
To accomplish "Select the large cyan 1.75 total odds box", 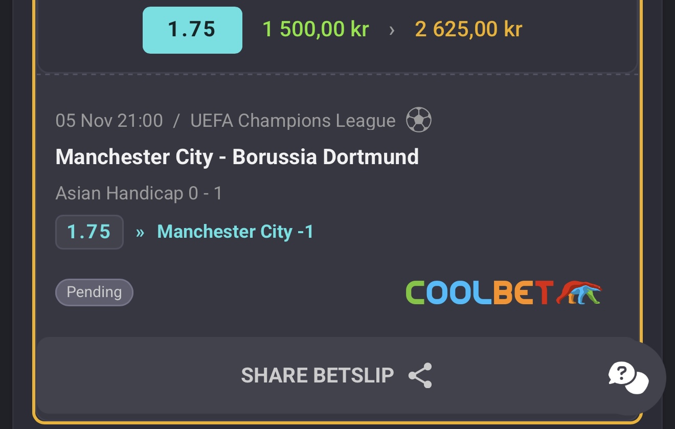I will coord(192,30).
